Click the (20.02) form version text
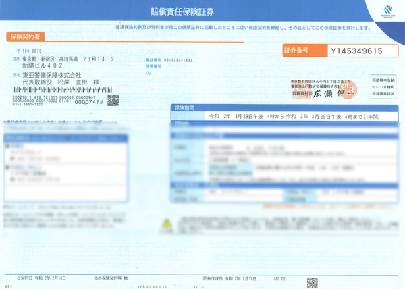The height and width of the screenshot is (289, 405). 280,278
